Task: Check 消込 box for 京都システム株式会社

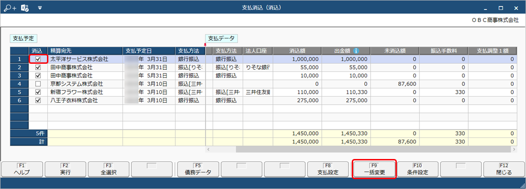Action: tap(38, 83)
